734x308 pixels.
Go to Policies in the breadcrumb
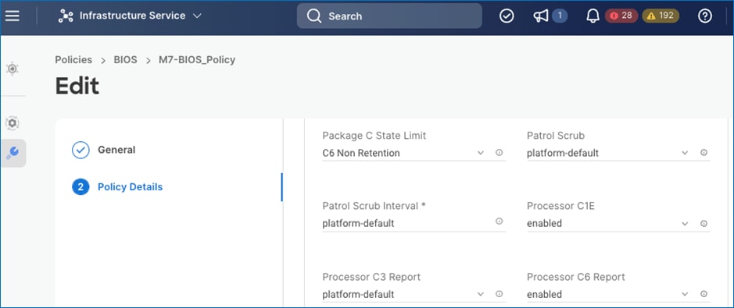(x=73, y=60)
